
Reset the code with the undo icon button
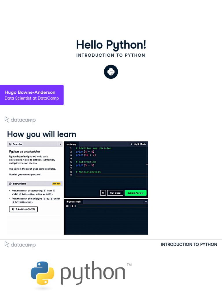click(x=103, y=193)
